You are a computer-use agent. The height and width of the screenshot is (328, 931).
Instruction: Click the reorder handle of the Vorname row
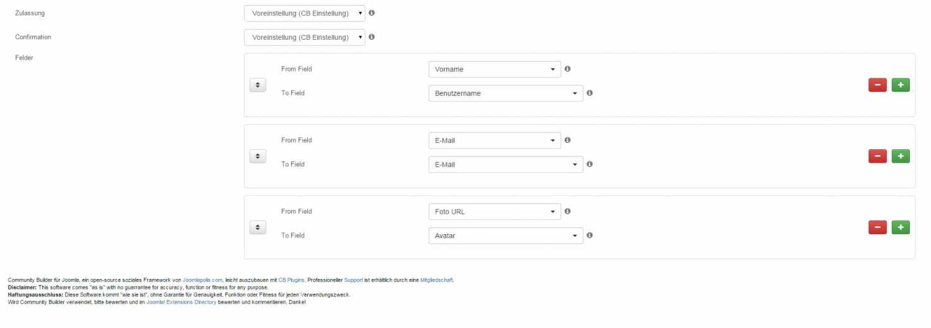[258, 85]
